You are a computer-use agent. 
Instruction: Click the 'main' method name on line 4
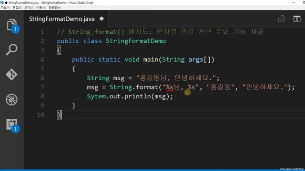click(x=151, y=59)
